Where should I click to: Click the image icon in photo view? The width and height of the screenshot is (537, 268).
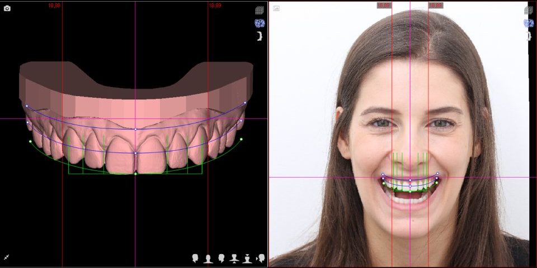click(276, 8)
